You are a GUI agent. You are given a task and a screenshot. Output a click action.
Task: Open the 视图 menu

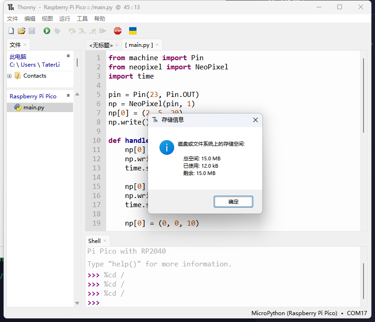(x=47, y=19)
